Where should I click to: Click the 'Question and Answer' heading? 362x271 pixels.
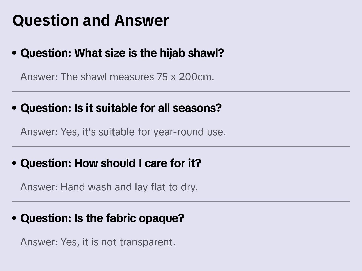[x=91, y=20]
